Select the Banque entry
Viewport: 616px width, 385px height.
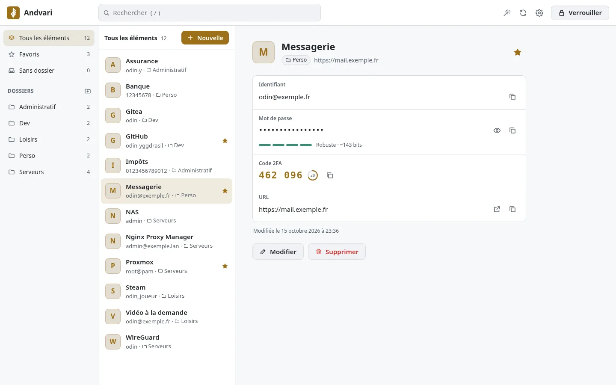(x=167, y=90)
